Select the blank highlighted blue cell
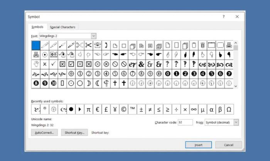This screenshot has height=161, width=270. [36, 45]
